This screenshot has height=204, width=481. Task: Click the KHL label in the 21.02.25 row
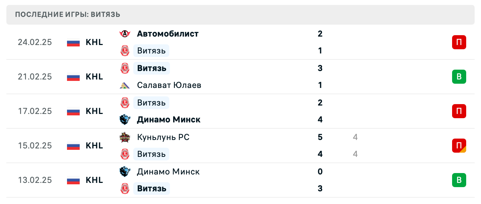coord(94,77)
